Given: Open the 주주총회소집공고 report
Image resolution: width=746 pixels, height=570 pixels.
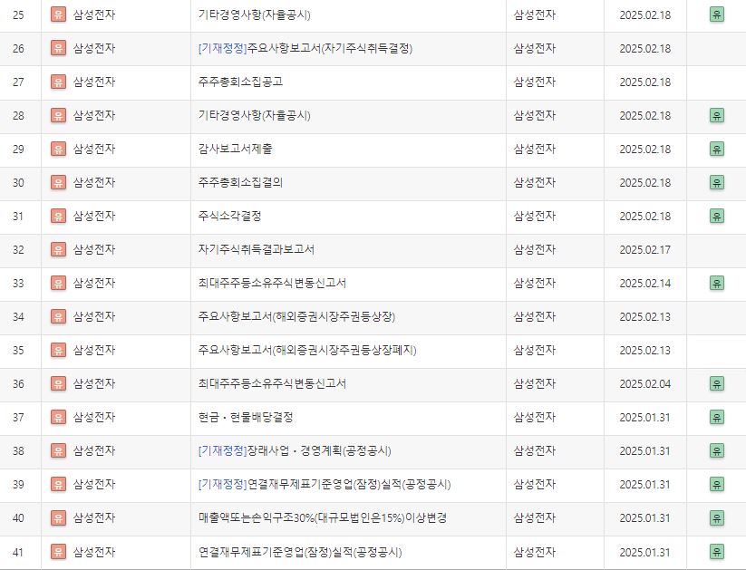Looking at the screenshot, I should coord(240,82).
